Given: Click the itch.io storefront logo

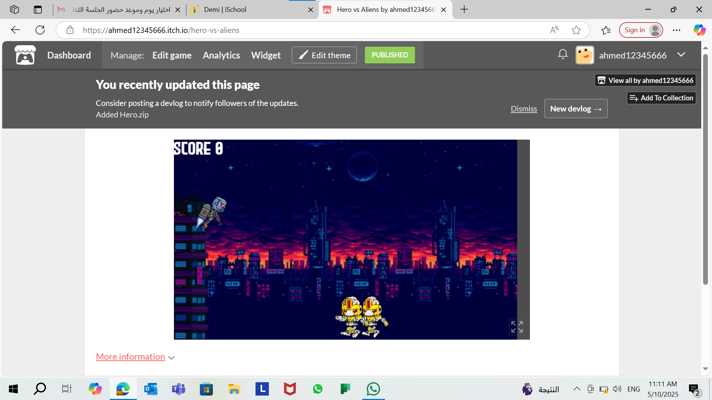Looking at the screenshot, I should point(24,55).
